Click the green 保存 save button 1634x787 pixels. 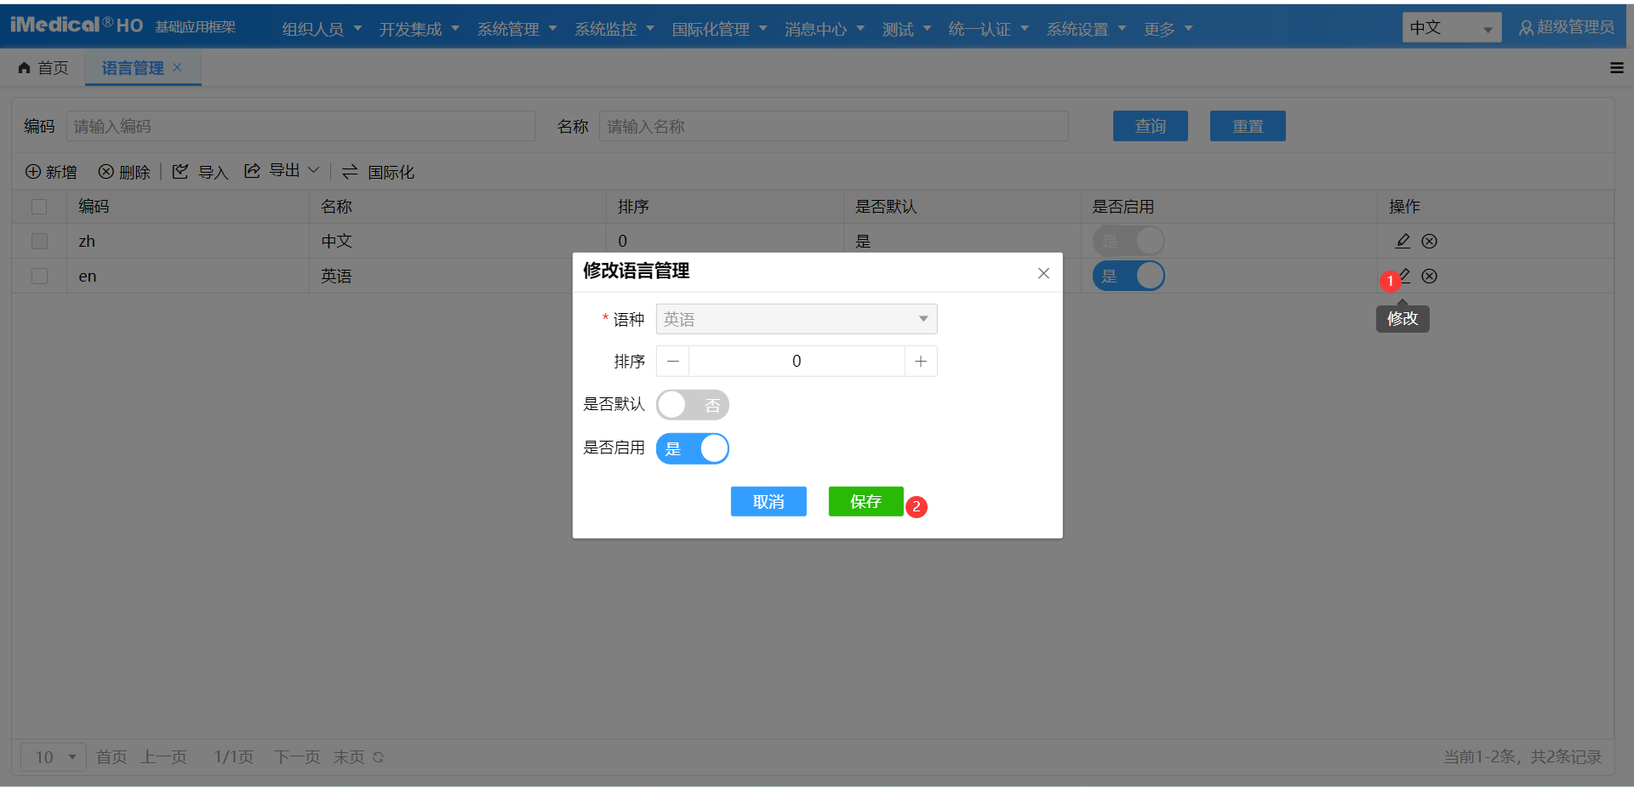866,502
